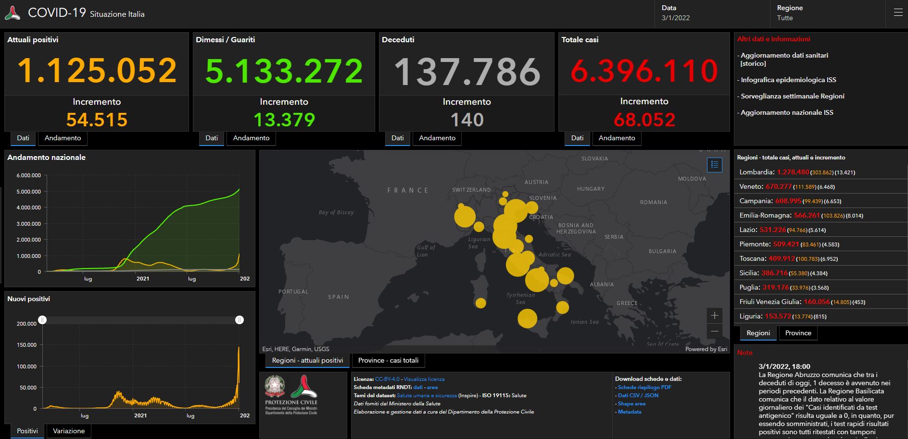Click the left handle of the chart range slider
The width and height of the screenshot is (908, 439).
point(42,320)
